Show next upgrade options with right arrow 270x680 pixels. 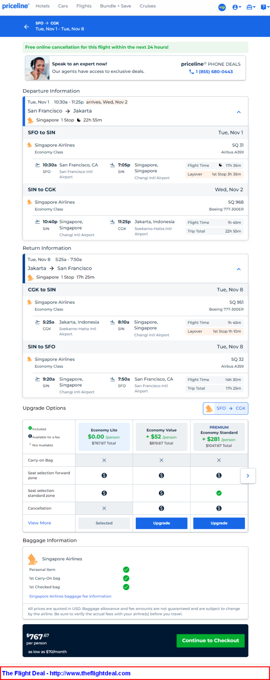coord(248,476)
